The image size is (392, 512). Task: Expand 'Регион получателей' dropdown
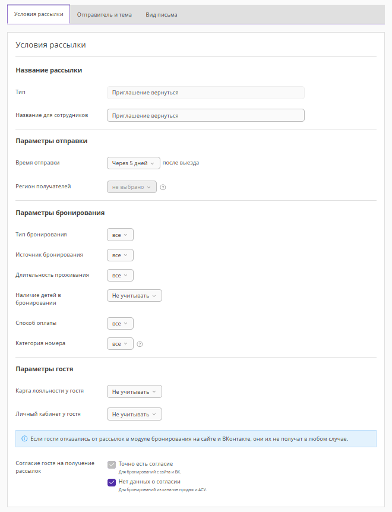click(131, 187)
